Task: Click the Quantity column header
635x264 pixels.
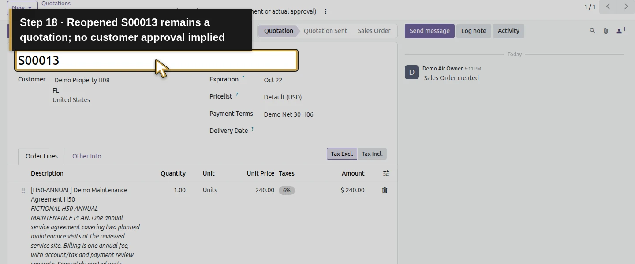Action: click(x=173, y=173)
